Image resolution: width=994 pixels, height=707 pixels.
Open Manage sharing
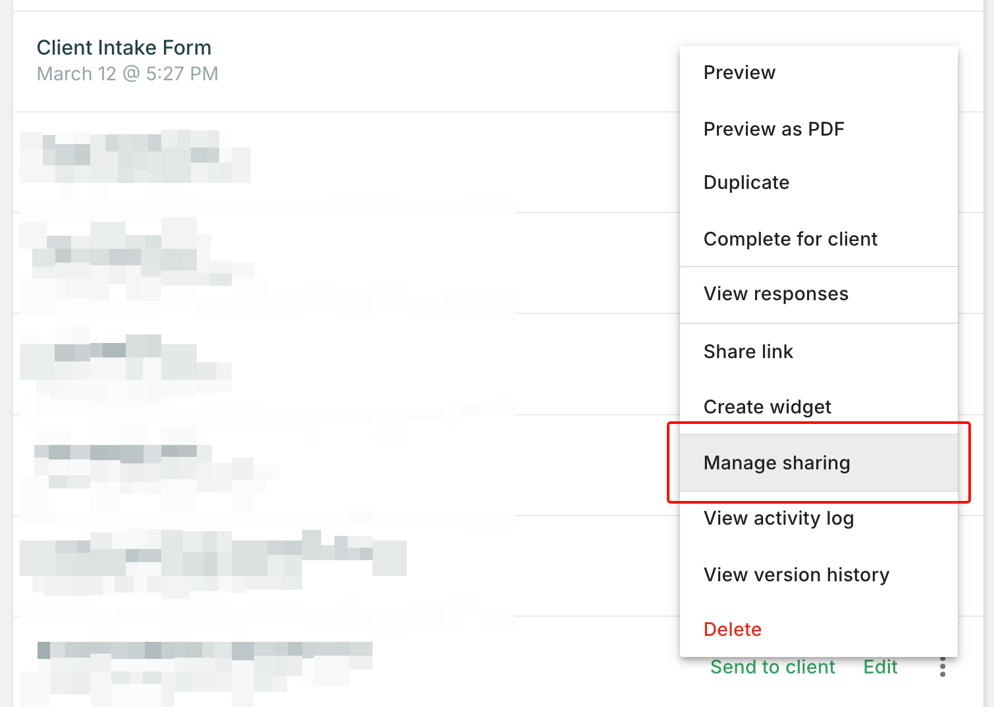[777, 463]
